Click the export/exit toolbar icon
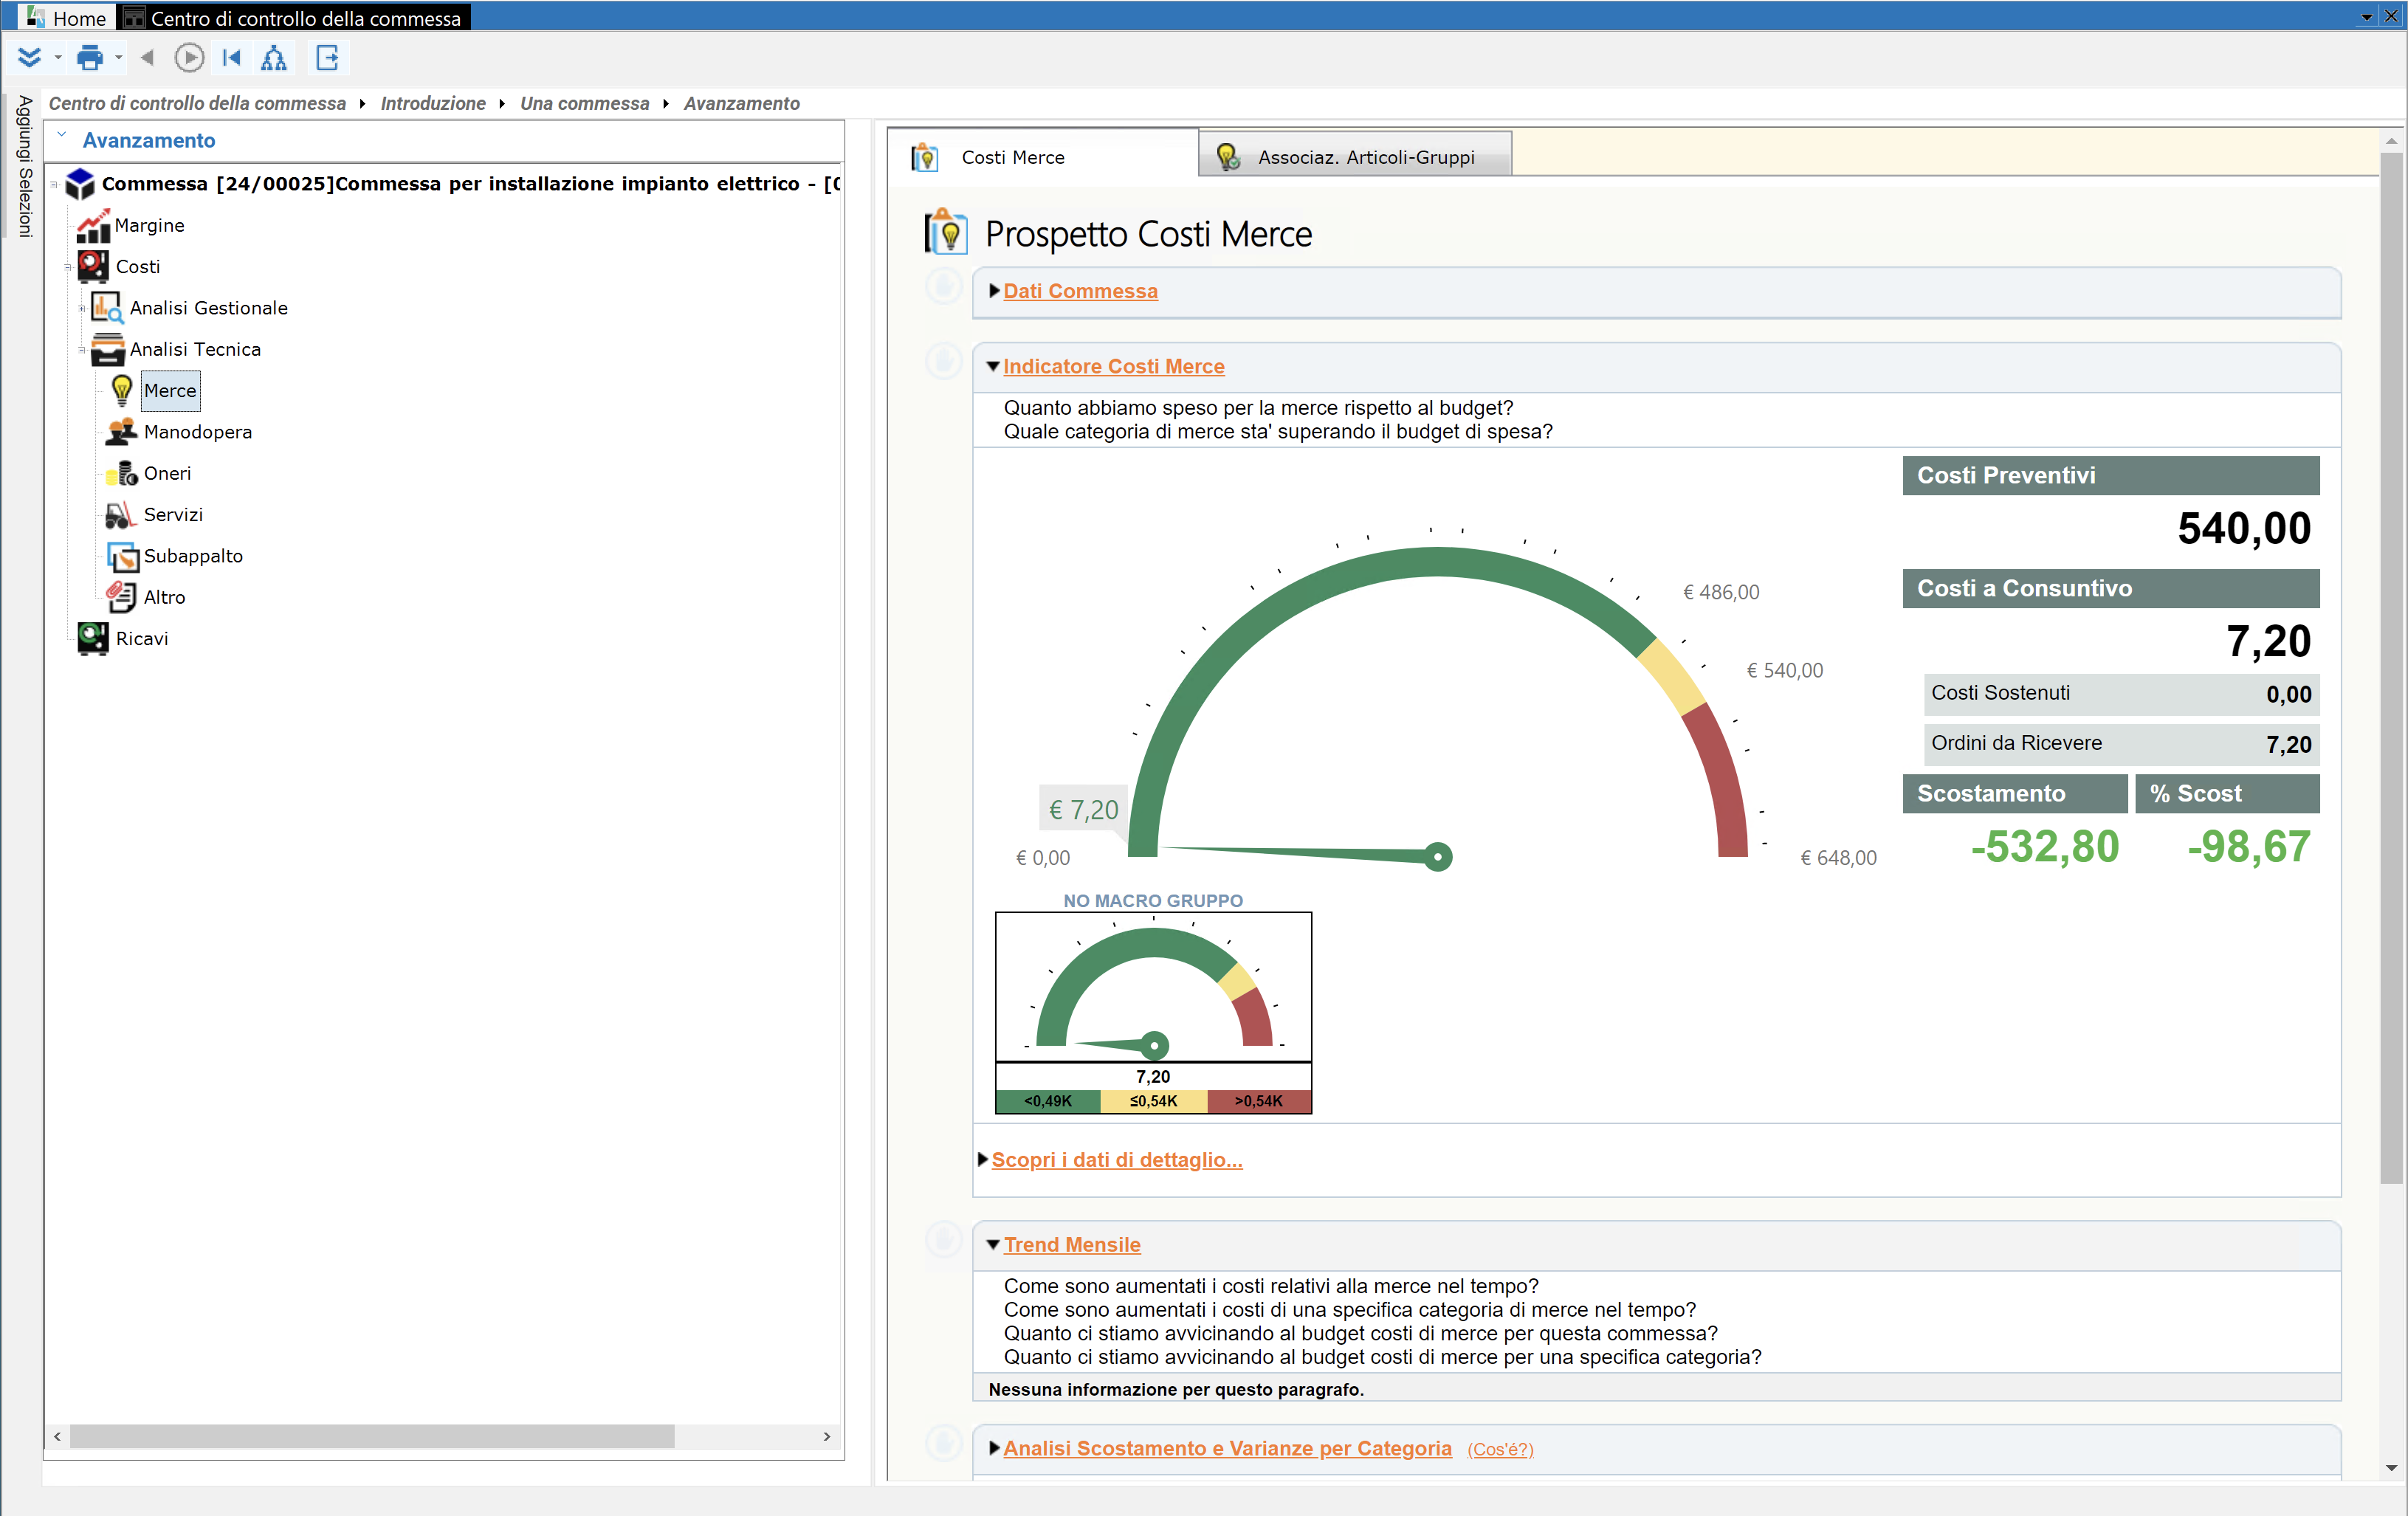Image resolution: width=2408 pixels, height=1516 pixels. [328, 58]
